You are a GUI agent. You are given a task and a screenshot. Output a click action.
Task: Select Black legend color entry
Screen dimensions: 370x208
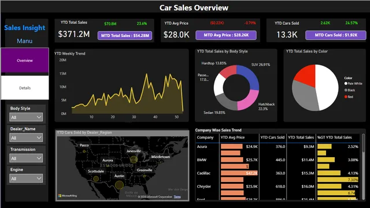[x=349, y=90]
